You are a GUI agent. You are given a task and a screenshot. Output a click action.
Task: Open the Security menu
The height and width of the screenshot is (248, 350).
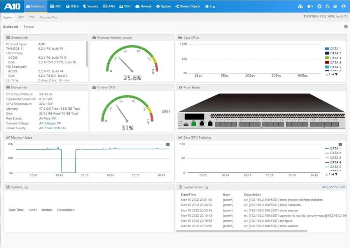click(x=90, y=7)
